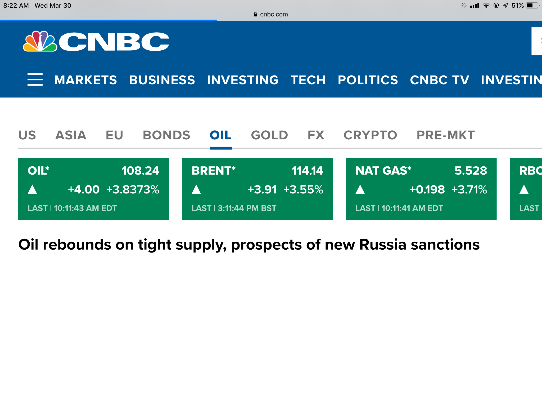Open the BUSINESS navigation menu
Screen dimensions: 542x407
click(x=162, y=80)
